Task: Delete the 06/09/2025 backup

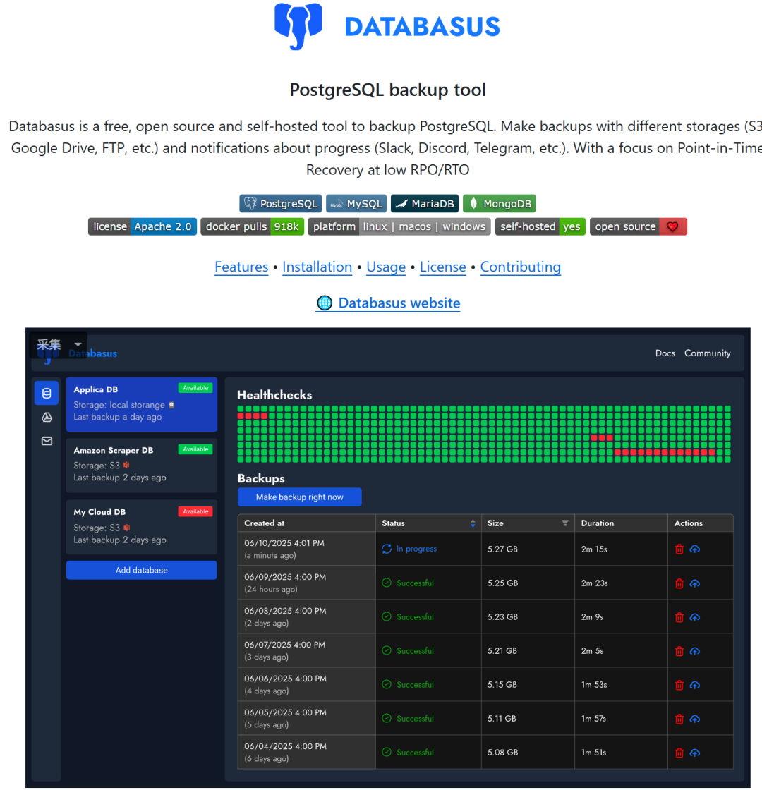Action: (679, 583)
